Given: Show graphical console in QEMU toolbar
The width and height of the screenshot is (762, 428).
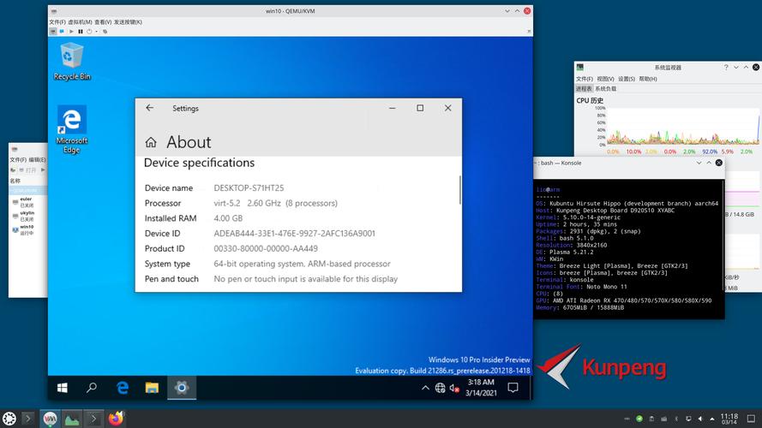Looking at the screenshot, I should [x=53, y=32].
